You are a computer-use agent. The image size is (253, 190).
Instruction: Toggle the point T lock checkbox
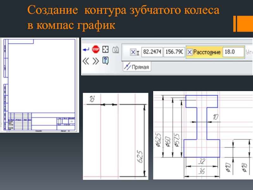[133, 52]
